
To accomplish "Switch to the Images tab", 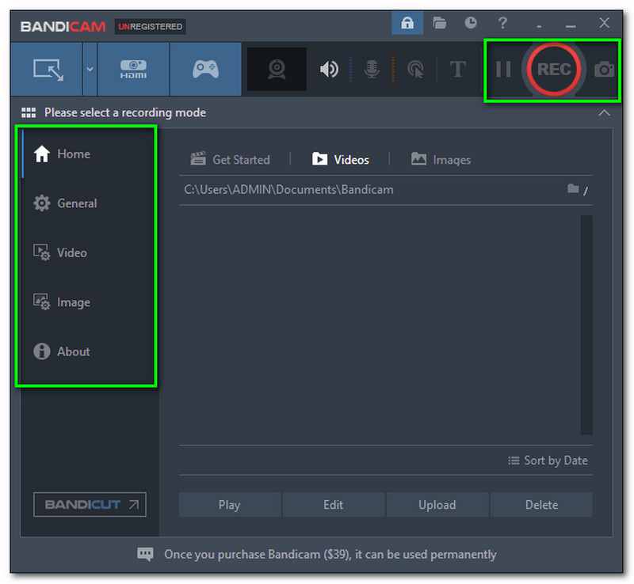I will [x=441, y=160].
